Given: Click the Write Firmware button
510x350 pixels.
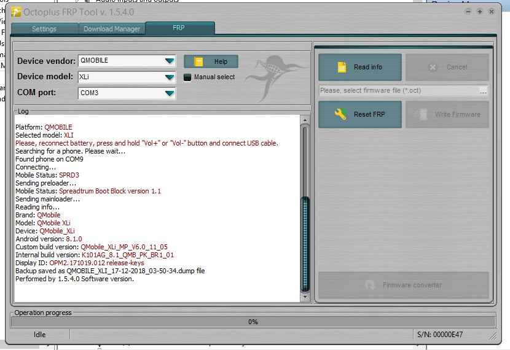Looking at the screenshot, I should [x=447, y=114].
